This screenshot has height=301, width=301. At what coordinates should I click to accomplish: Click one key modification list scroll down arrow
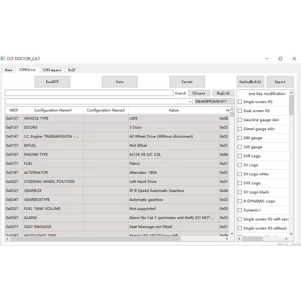[x=291, y=234]
